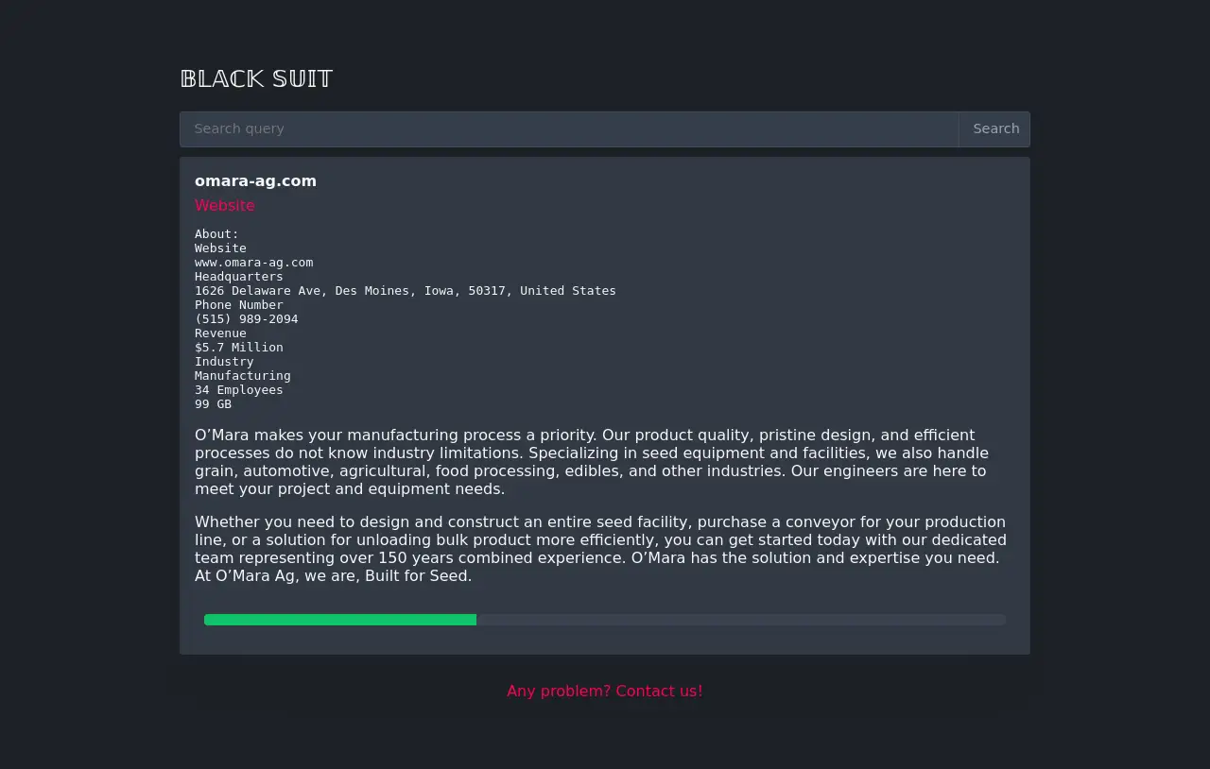Click the unfilled gray part of progress bar

tap(740, 620)
